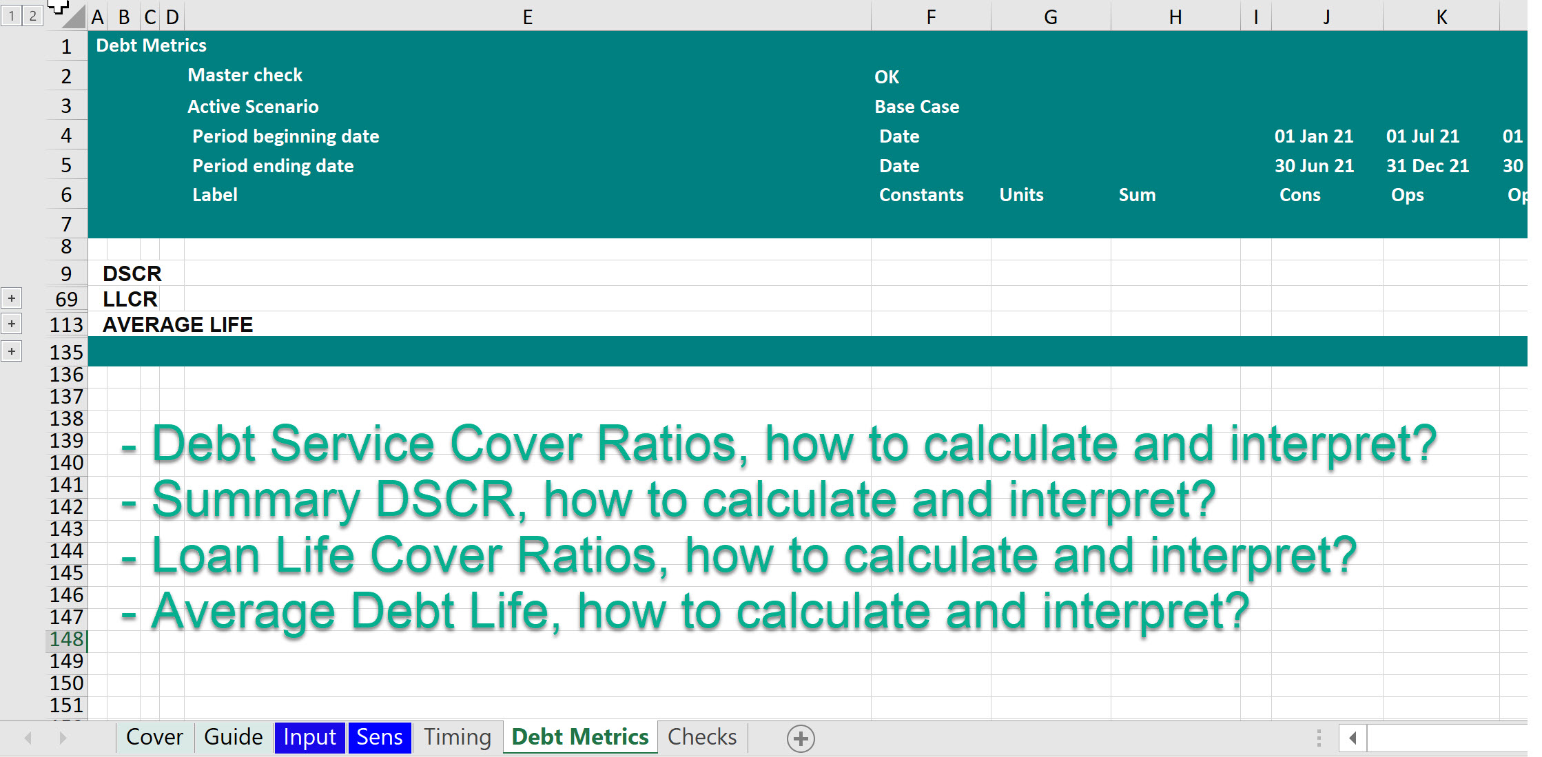The width and height of the screenshot is (1542, 757).
Task: Click 'Period beginning date' label
Action: pos(285,136)
